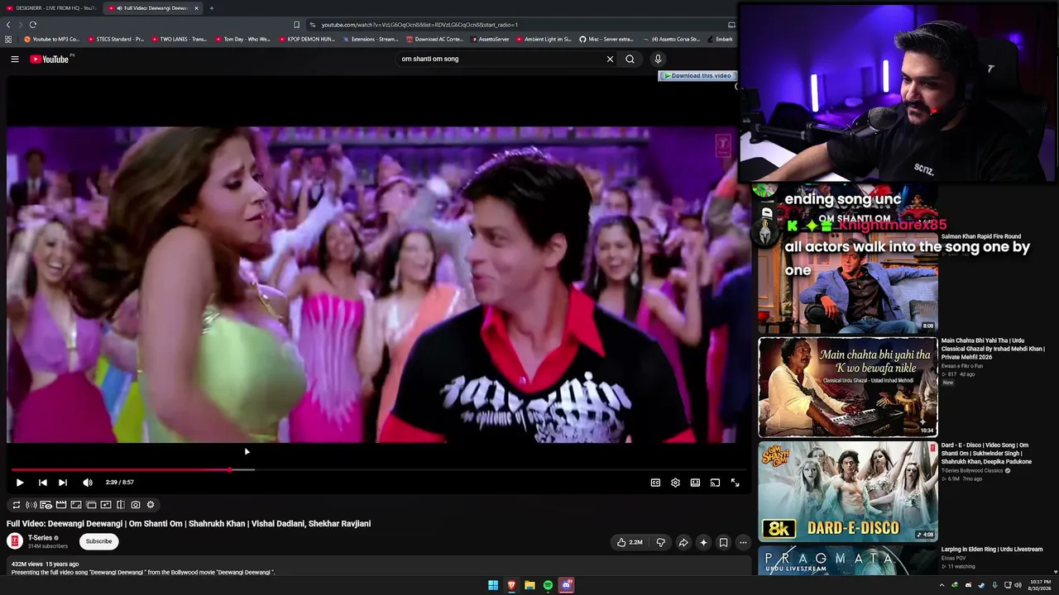Click the cinema filter extension icon
The height and width of the screenshot is (595, 1059).
tap(61, 505)
